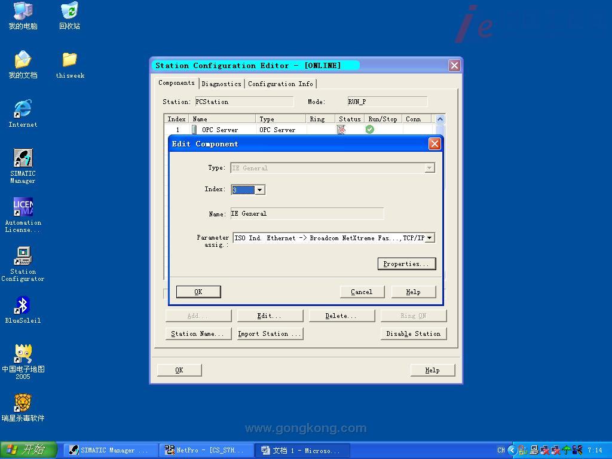Click the Ring column header

[320, 119]
